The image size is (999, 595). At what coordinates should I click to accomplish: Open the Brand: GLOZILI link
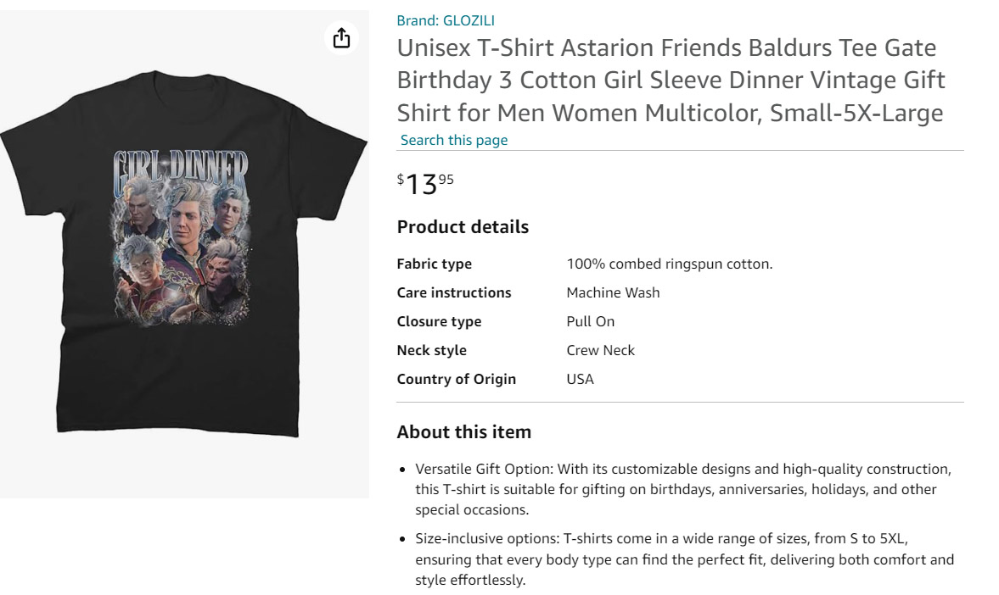pyautogui.click(x=446, y=20)
